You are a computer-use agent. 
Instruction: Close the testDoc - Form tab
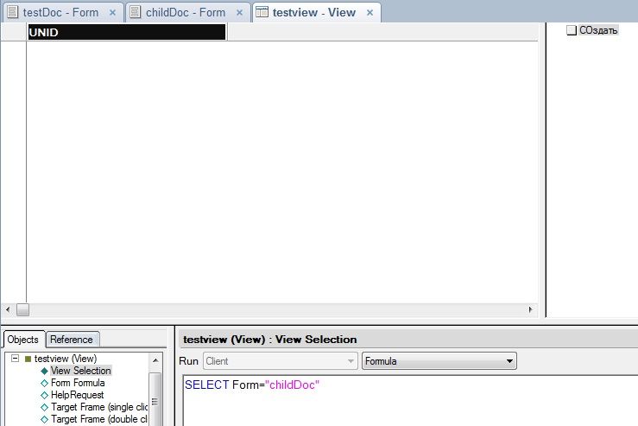coord(113,13)
